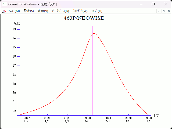Open the ヘルプ(H) help menu
The width and height of the screenshot is (172, 129).
coord(97,11)
